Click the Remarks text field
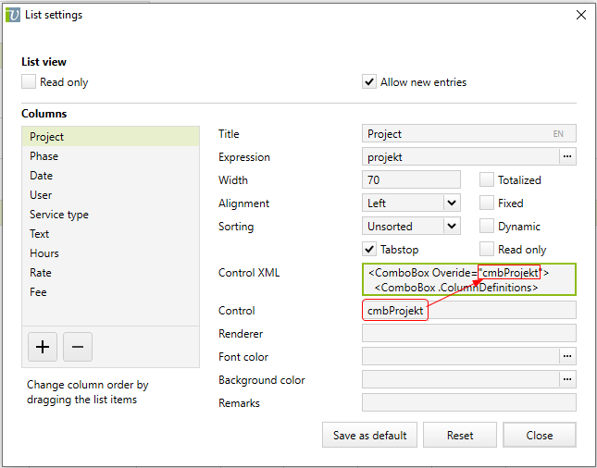The width and height of the screenshot is (597, 468). (x=468, y=402)
